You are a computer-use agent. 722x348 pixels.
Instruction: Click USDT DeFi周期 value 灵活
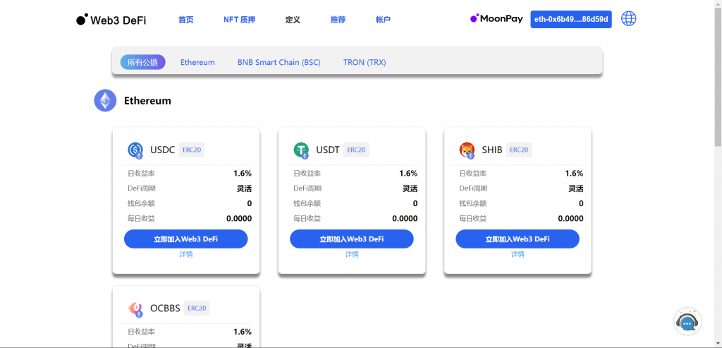click(410, 188)
